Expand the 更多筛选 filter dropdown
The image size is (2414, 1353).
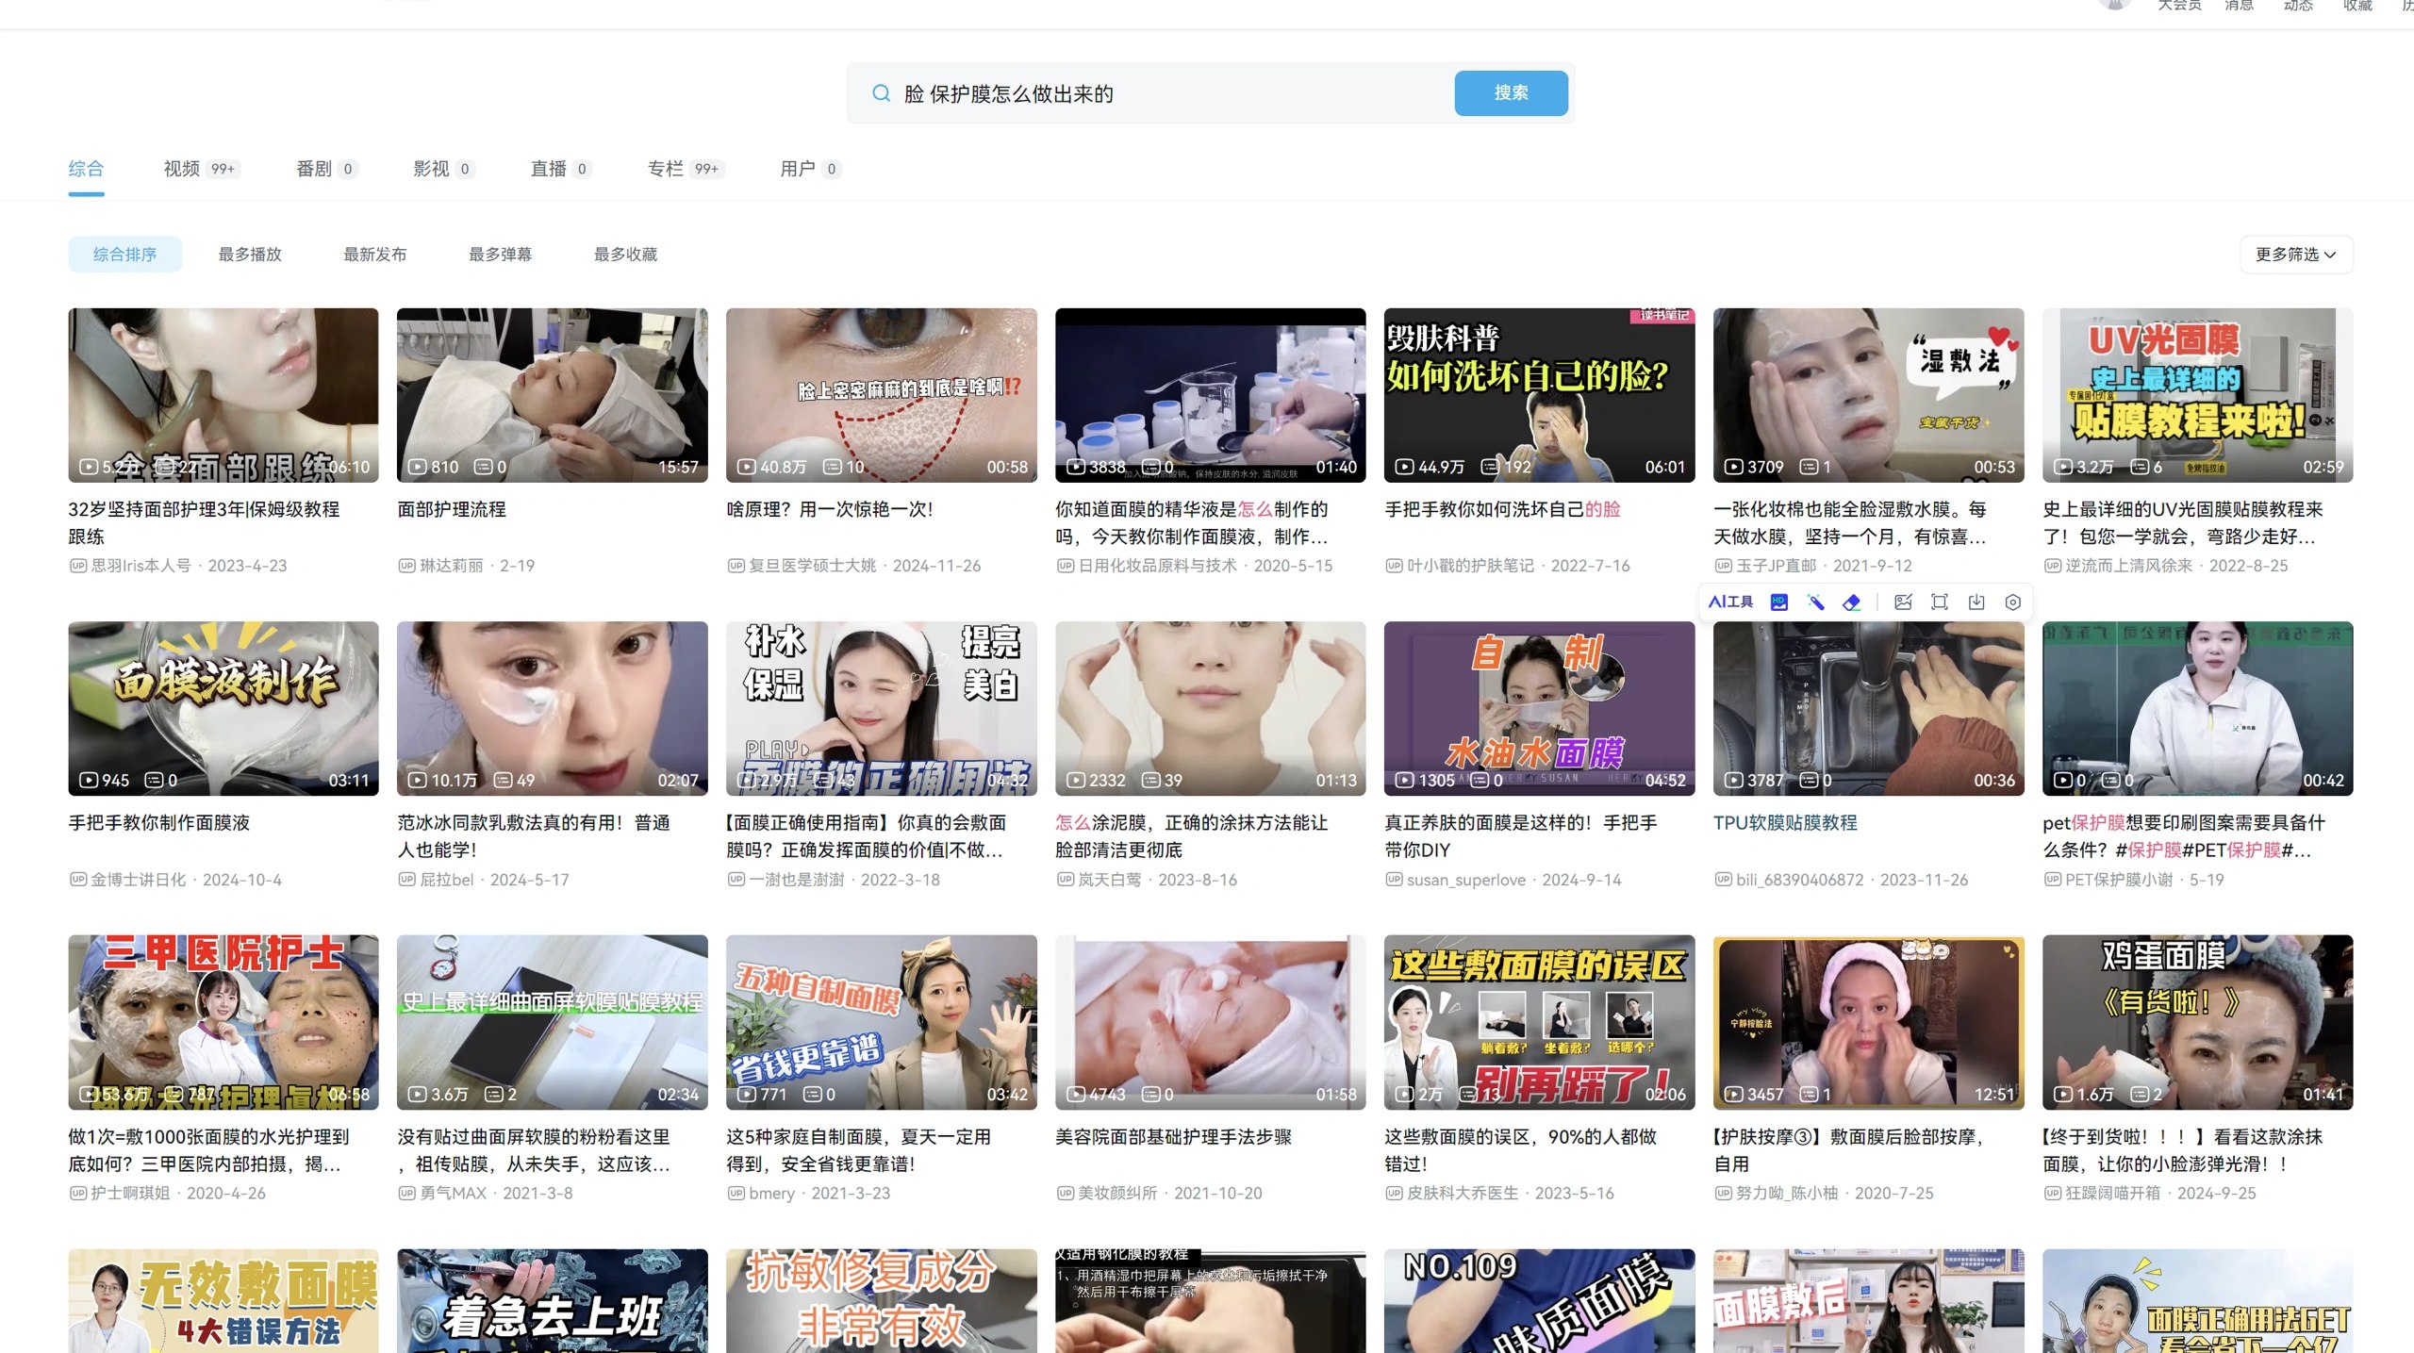pos(2295,254)
